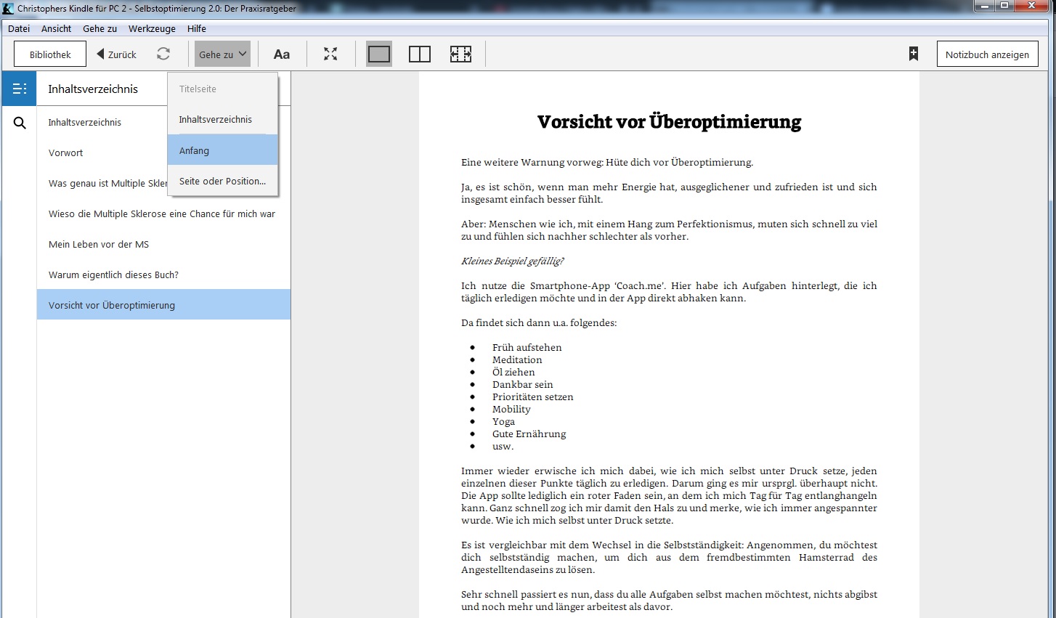Click bullet item Meditation
The height and width of the screenshot is (618, 1056).
coord(517,359)
